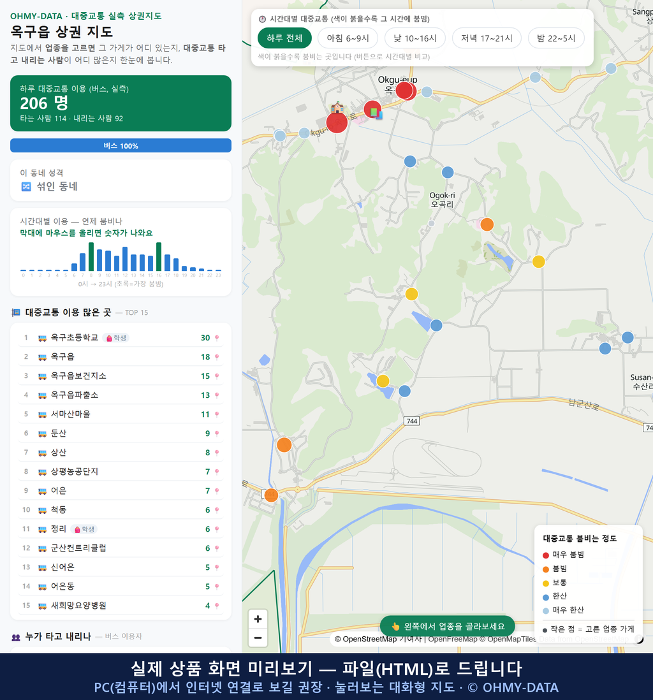Click the 새희망요양병원 stop name
Screen dimensions: 653x700
coord(78,606)
